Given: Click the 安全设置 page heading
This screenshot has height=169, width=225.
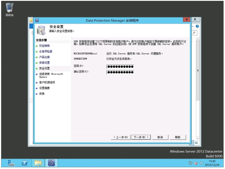Looking at the screenshot, I should point(56,27).
